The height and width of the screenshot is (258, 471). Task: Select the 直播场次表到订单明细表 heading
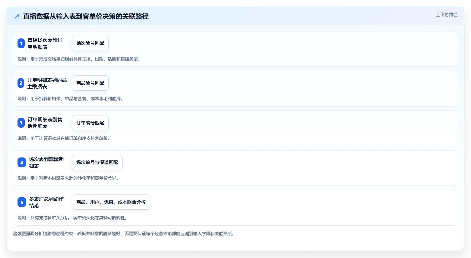tap(45, 43)
